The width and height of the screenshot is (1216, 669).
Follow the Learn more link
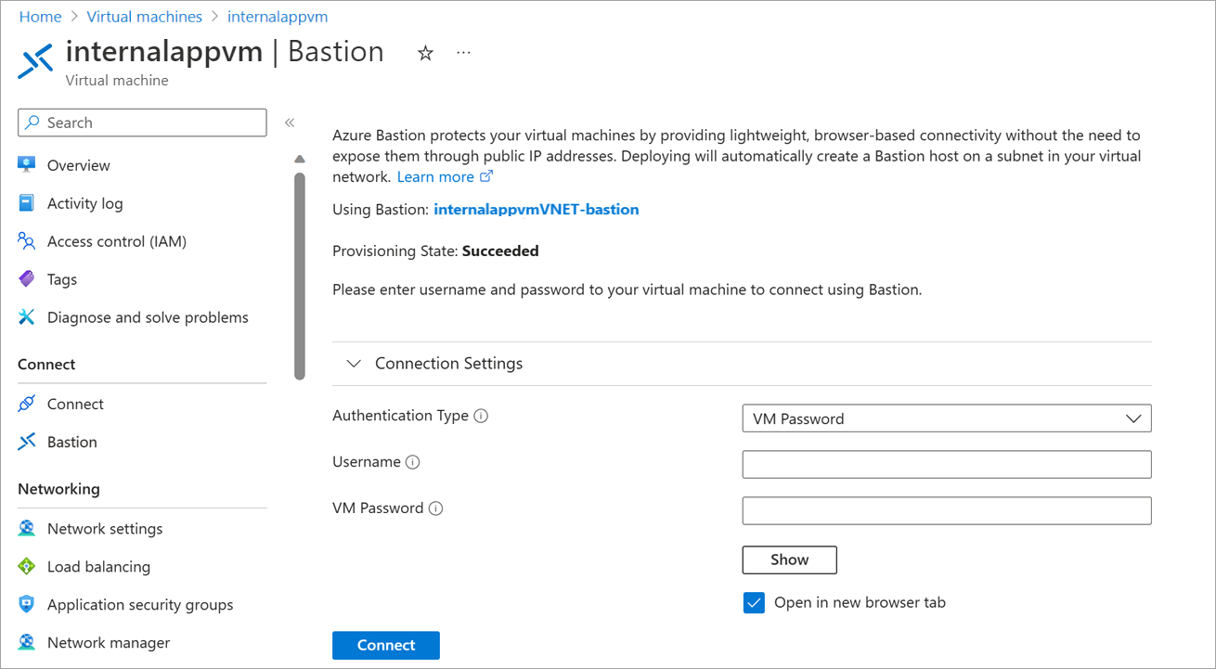coord(435,176)
